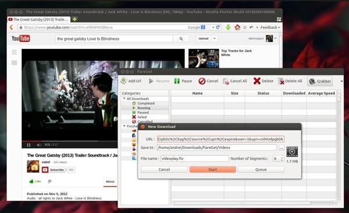Open a new Firefox tab with plus
Viewport: 349px width, 213px height.
pyautogui.click(x=74, y=19)
